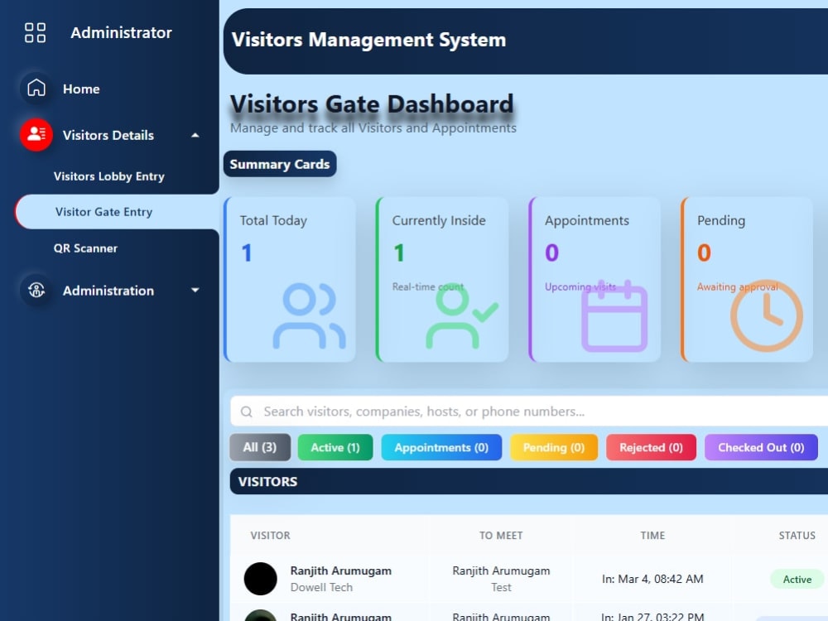Click the people icon on Total Today card

309,315
